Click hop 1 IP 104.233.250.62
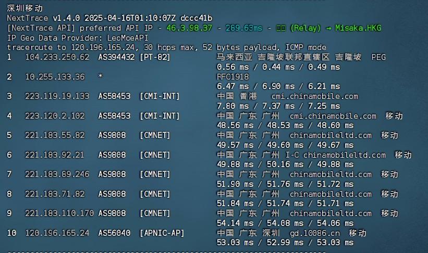 [57, 57]
